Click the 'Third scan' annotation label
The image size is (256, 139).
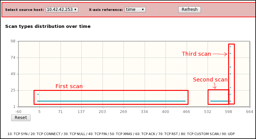tap(196, 54)
